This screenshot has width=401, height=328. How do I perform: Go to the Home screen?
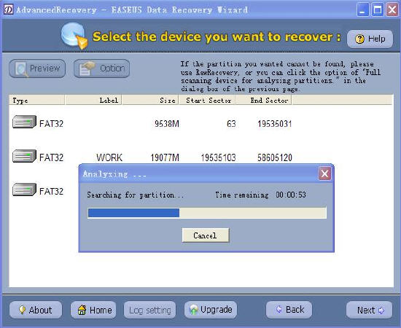pos(93,310)
